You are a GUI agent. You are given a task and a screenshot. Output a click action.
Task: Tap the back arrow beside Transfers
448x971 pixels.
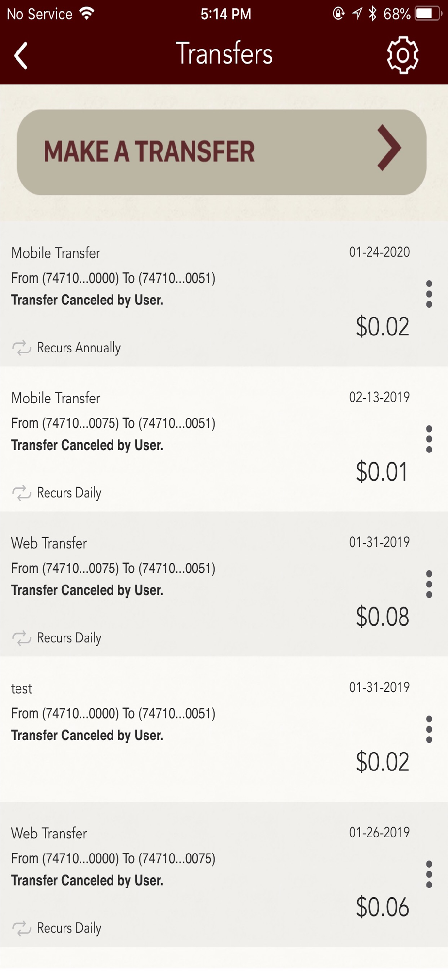point(21,55)
